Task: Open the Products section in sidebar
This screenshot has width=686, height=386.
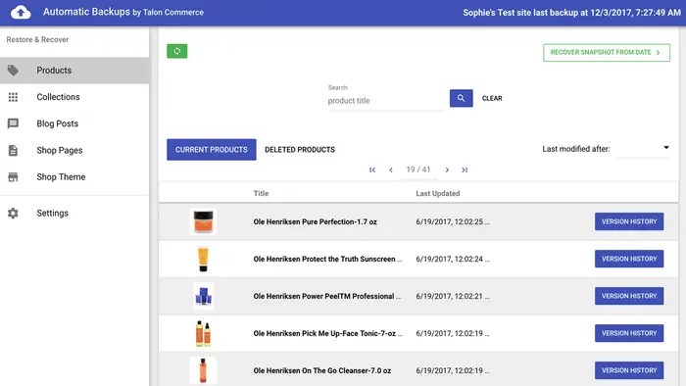Action: (74, 71)
